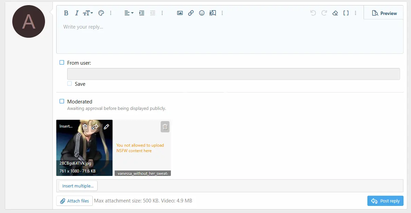Enable the From user checkbox

click(62, 63)
